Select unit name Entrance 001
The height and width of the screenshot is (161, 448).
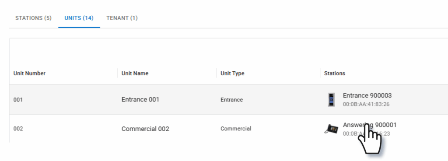pyautogui.click(x=140, y=100)
